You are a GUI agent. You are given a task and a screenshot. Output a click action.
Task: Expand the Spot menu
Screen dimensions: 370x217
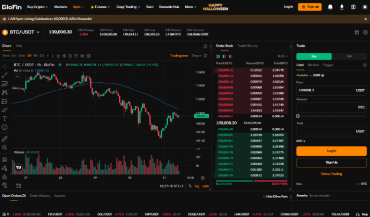pos(78,7)
